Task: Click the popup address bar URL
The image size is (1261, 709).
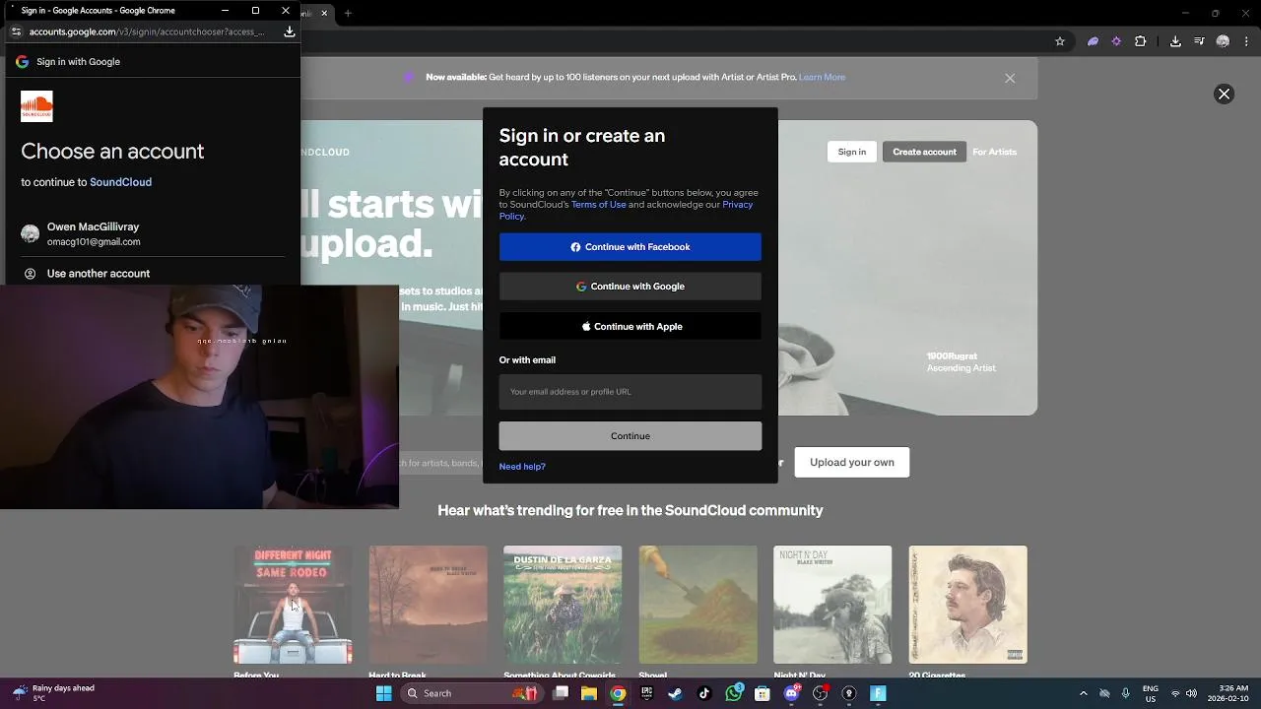Action: pos(147,32)
